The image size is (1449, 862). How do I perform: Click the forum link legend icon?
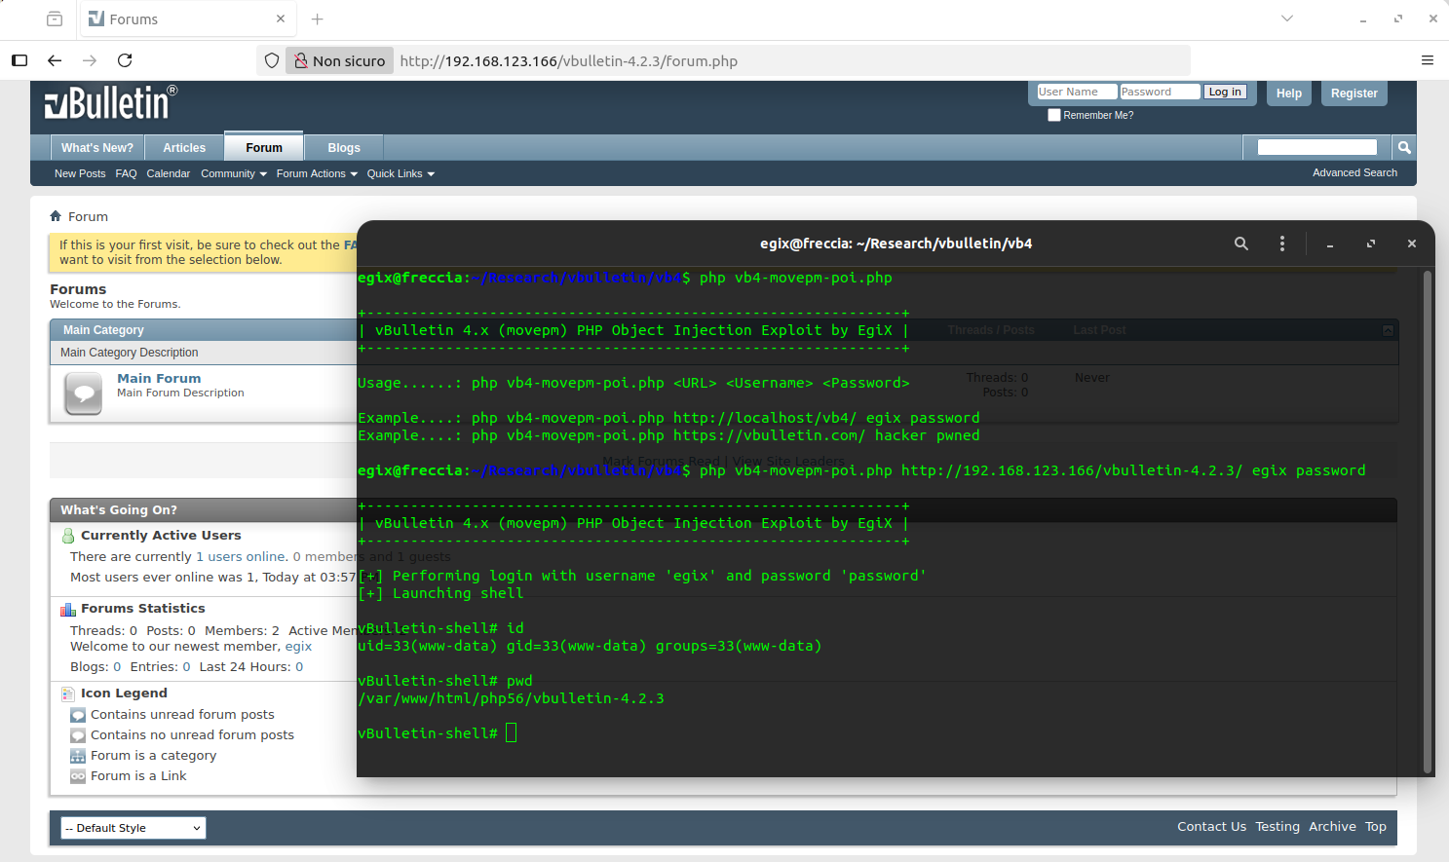78,776
